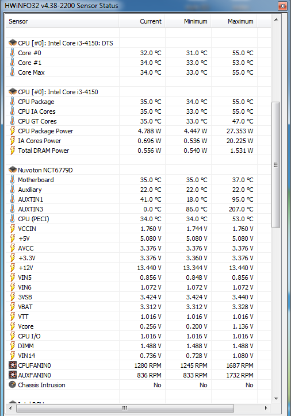The height and width of the screenshot is (416, 291).
Task: Click the vertical scrollbar thumb
Action: pos(276,165)
